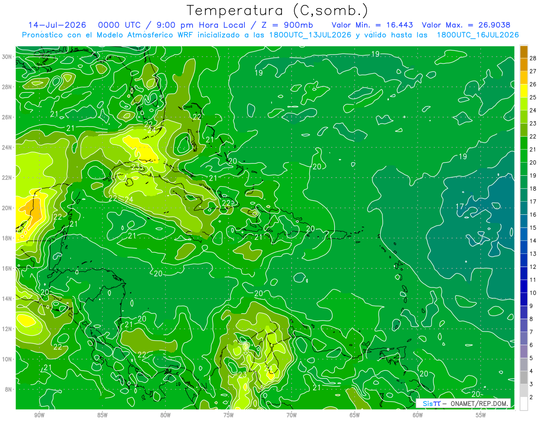Click the purple swatch between 5 and 6 on color scale
Screen dimensions: 545x421
pos(524,352)
